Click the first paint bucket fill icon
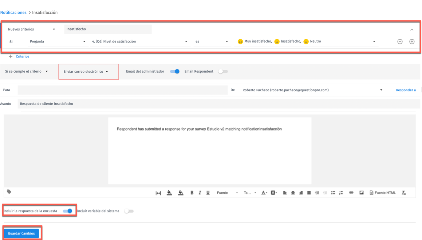 [x=169, y=193]
